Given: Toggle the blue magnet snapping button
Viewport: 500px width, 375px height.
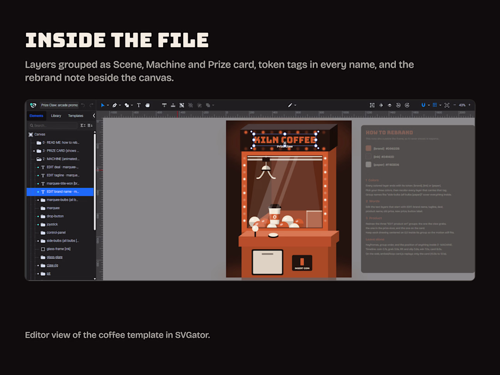Looking at the screenshot, I should pyautogui.click(x=423, y=105).
